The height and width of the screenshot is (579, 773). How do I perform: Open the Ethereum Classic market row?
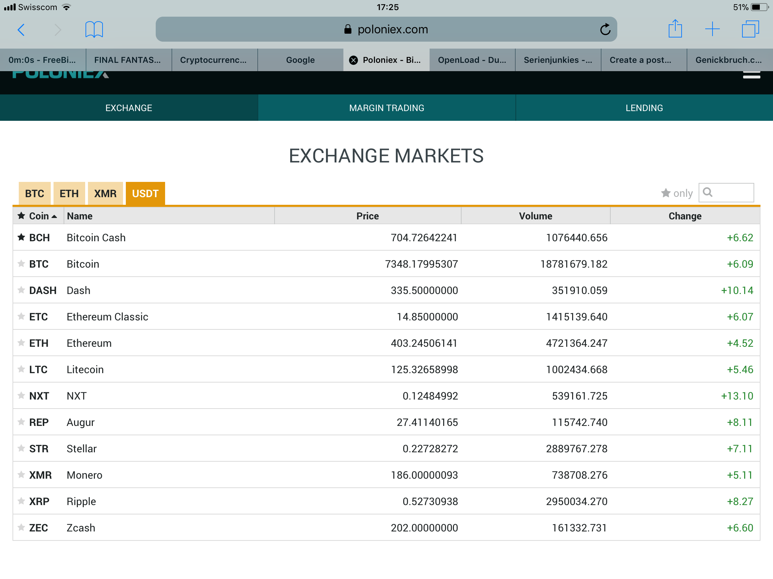point(386,317)
